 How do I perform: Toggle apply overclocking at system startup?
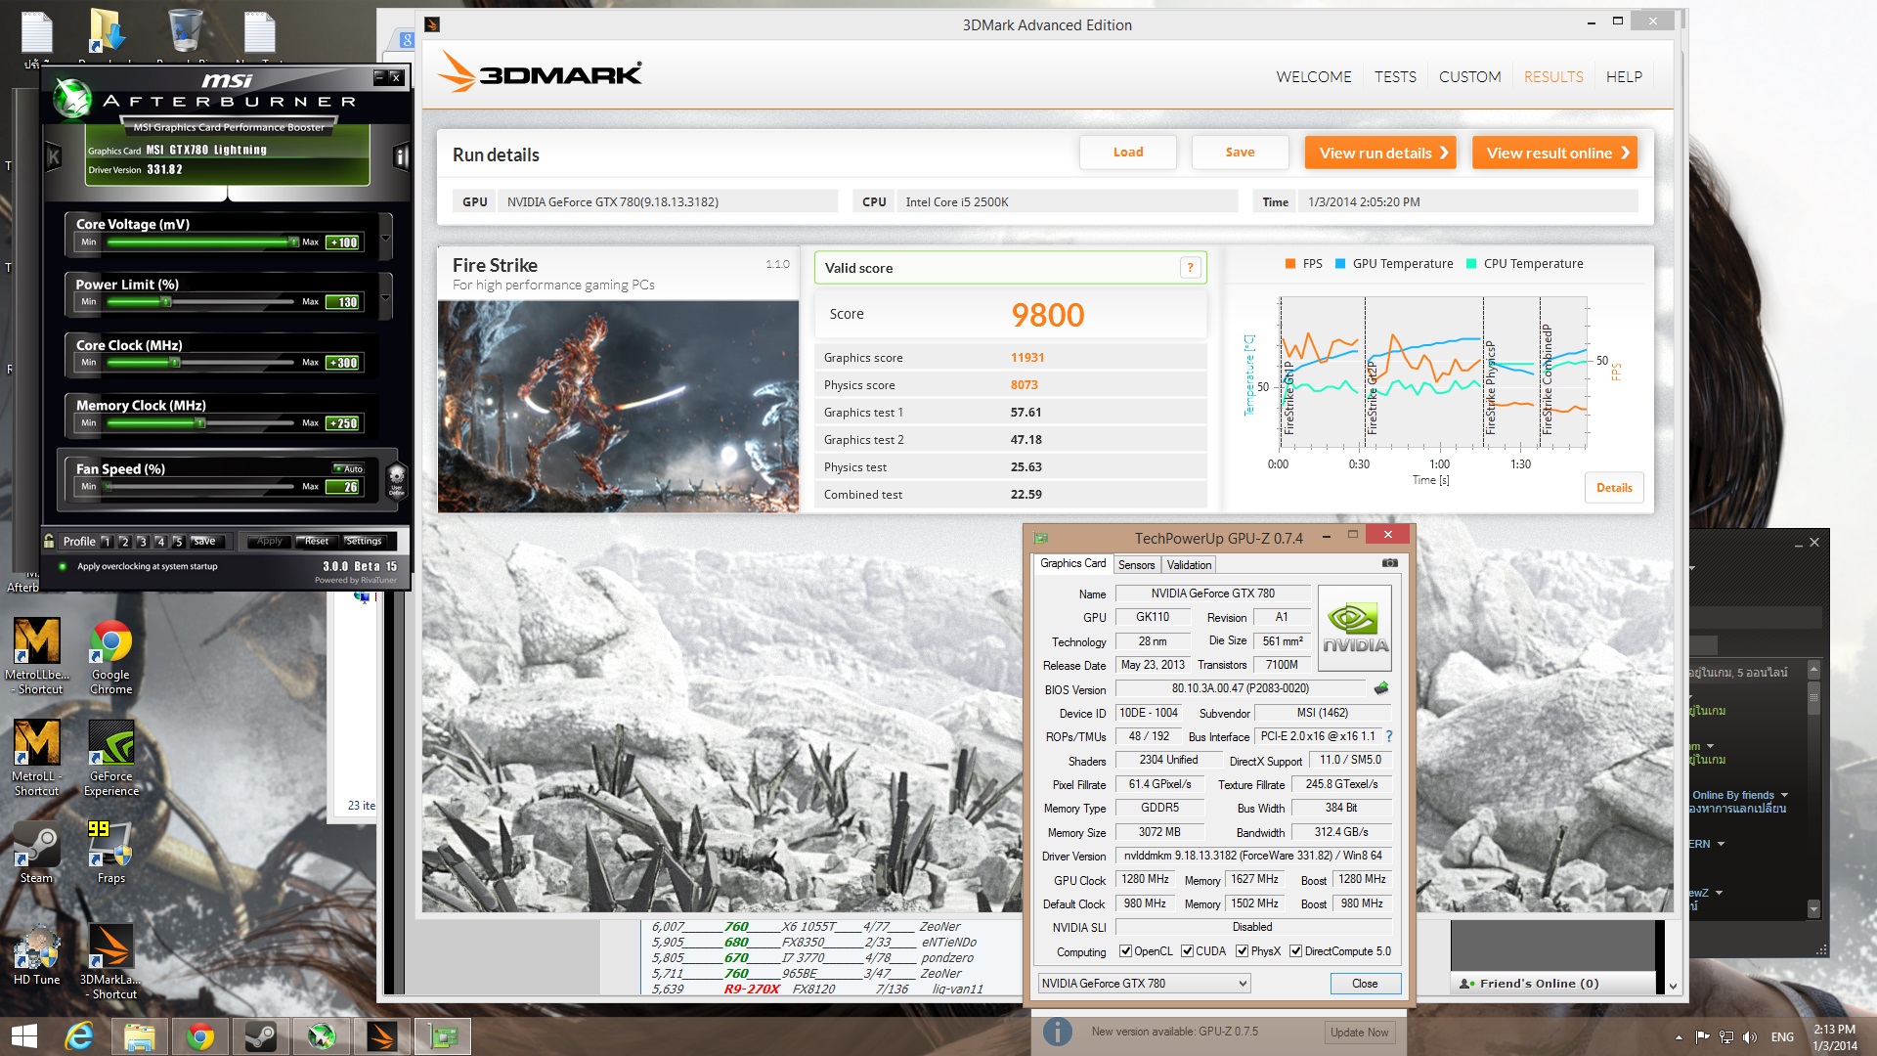tap(64, 566)
